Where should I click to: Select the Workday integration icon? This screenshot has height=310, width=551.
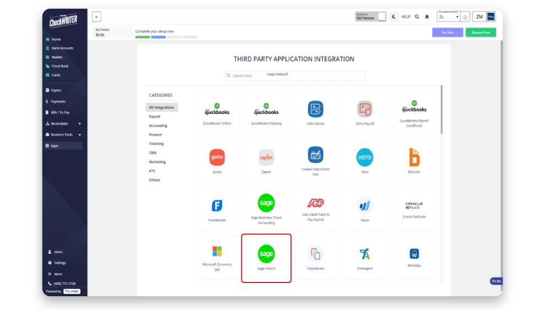[414, 253]
